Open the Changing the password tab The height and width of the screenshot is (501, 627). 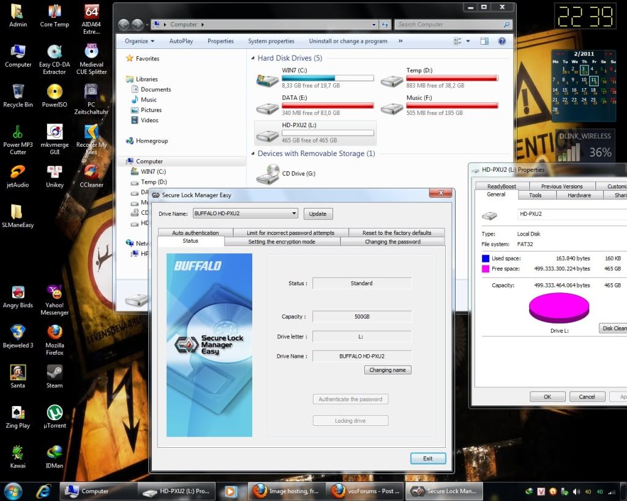coord(392,242)
